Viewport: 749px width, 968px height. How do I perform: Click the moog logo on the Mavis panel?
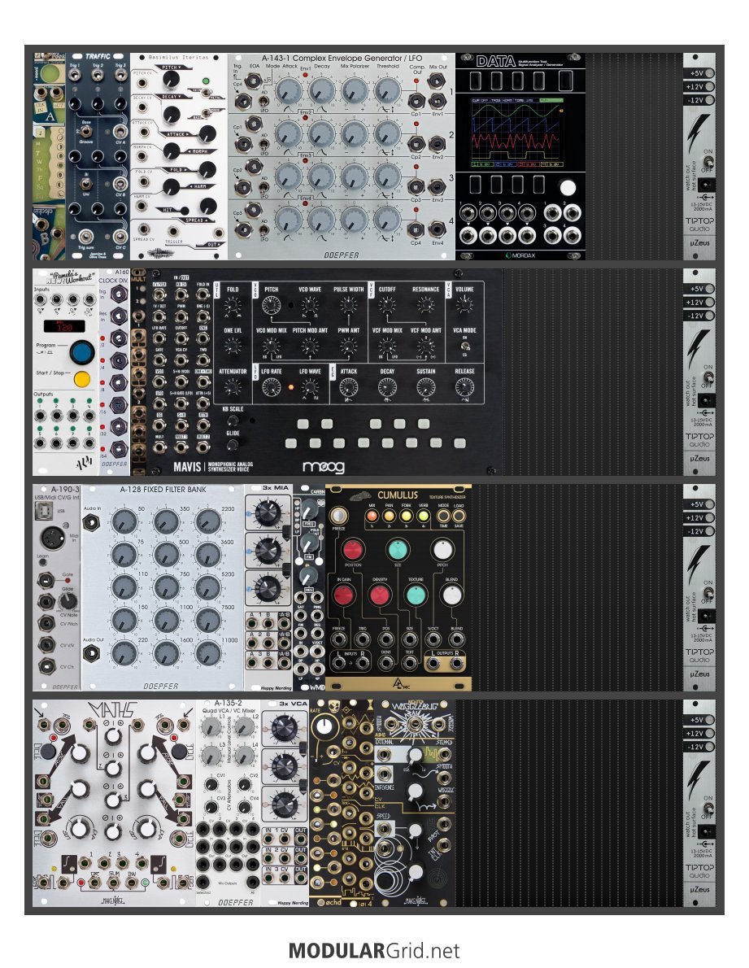[324, 466]
